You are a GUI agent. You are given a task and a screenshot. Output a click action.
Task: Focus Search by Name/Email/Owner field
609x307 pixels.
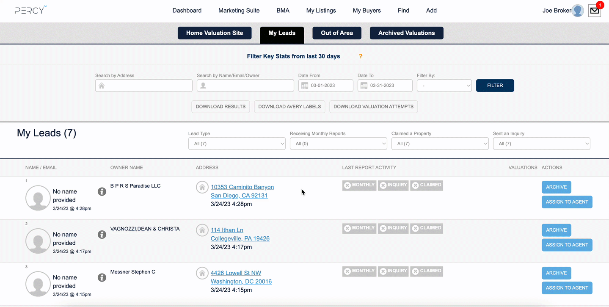[245, 86]
